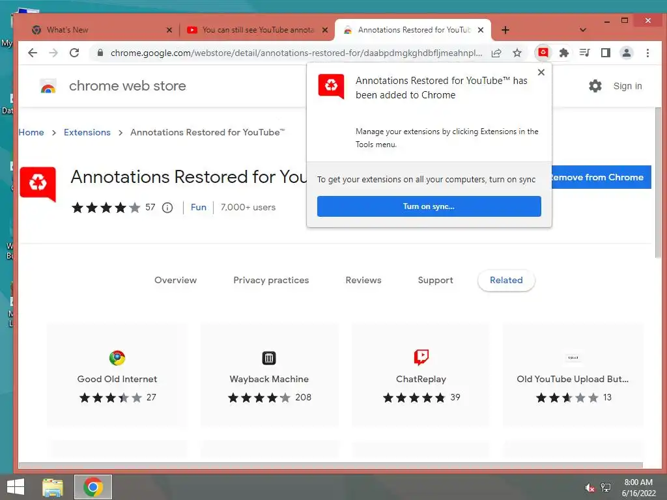Click the vertical page scrollbar
The width and height of the screenshot is (667, 500).
(658, 183)
